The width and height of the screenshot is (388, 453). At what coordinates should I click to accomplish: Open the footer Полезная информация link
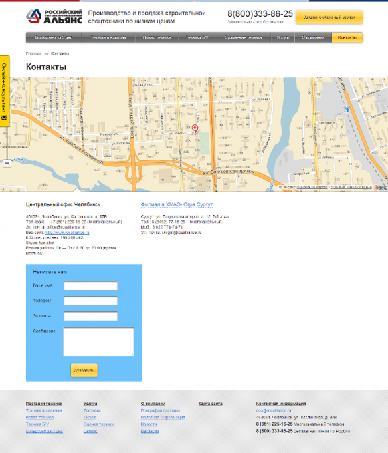click(x=163, y=417)
